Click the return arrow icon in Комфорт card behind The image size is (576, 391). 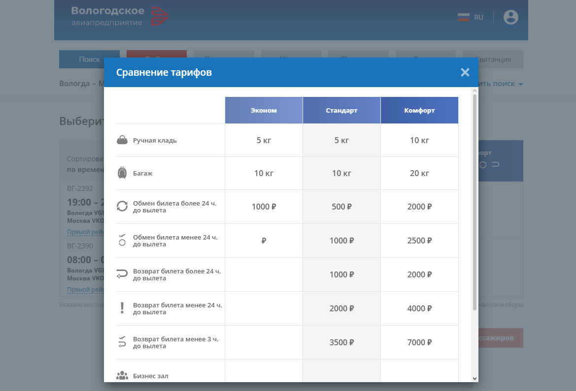(x=496, y=165)
